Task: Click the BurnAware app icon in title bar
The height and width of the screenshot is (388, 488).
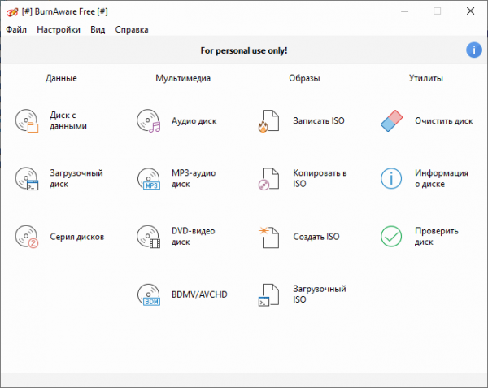Action: pos(12,12)
